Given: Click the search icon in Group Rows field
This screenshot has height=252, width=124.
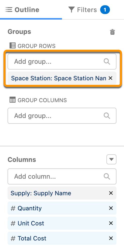Looking at the screenshot, I should tap(107, 61).
